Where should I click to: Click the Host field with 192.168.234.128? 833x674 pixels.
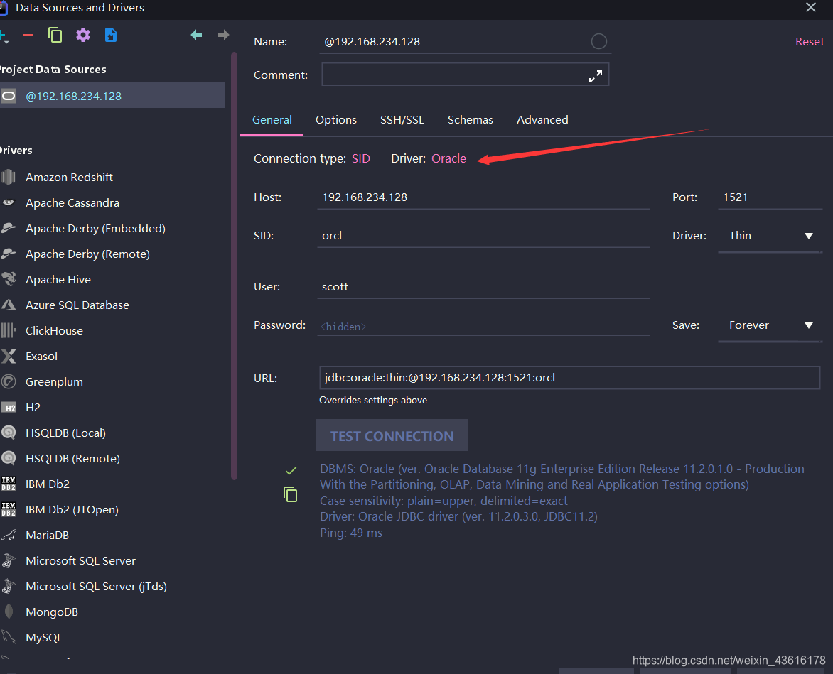pyautogui.click(x=483, y=197)
